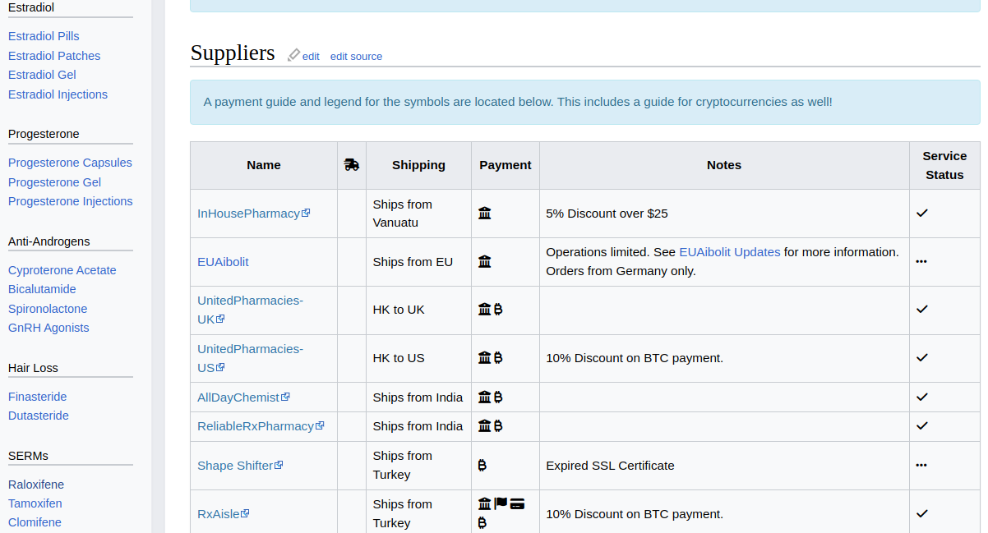Click Bitcoin icon for UnitedPharmacies-UK
This screenshot has height=533, width=988.
tap(498, 310)
